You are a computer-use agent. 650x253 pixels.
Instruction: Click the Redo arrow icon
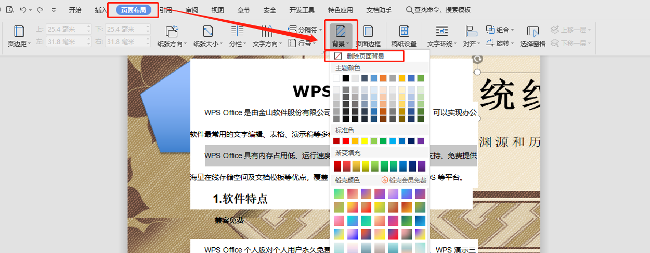(x=40, y=10)
